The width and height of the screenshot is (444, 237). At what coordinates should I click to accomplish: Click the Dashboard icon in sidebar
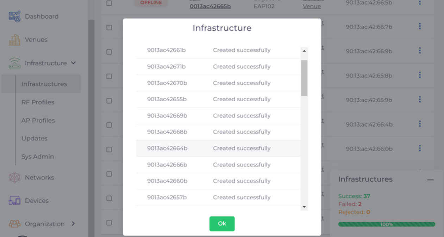[15, 17]
